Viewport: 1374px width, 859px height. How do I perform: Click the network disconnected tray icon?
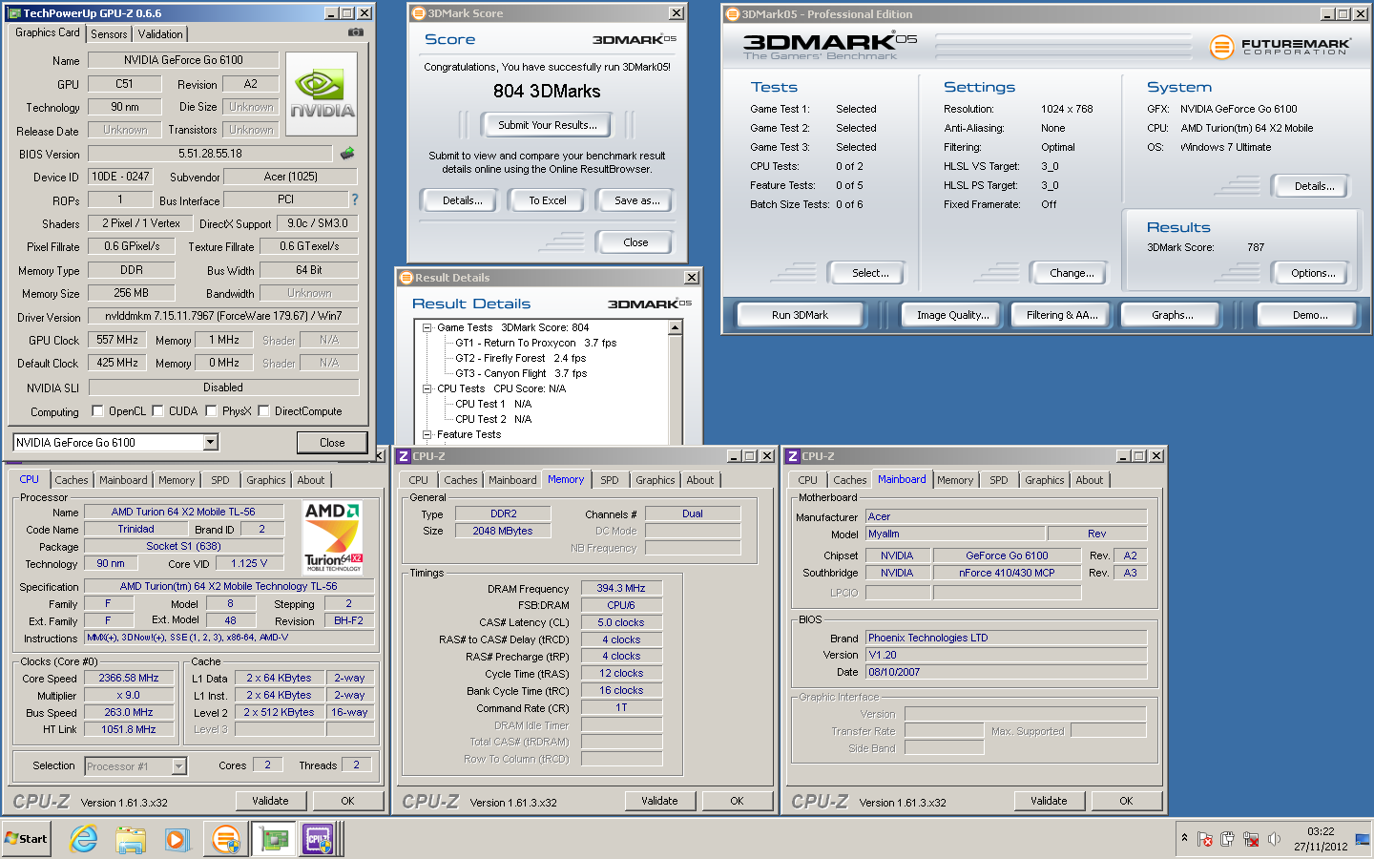coord(1250,840)
